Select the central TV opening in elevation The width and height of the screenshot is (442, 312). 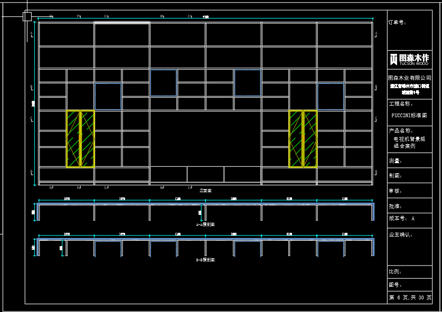point(205,138)
